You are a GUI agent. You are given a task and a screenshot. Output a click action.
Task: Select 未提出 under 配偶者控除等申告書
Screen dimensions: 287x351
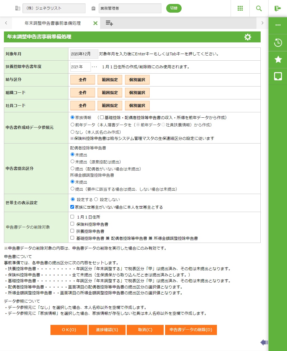(x=73, y=154)
